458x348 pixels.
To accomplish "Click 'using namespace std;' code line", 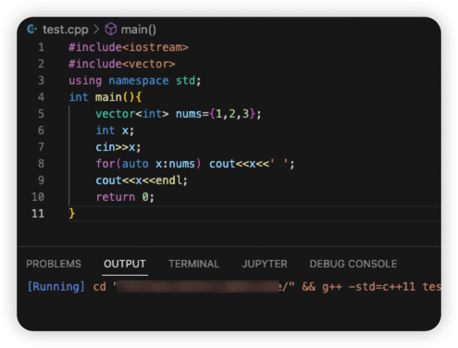I will tap(135, 81).
